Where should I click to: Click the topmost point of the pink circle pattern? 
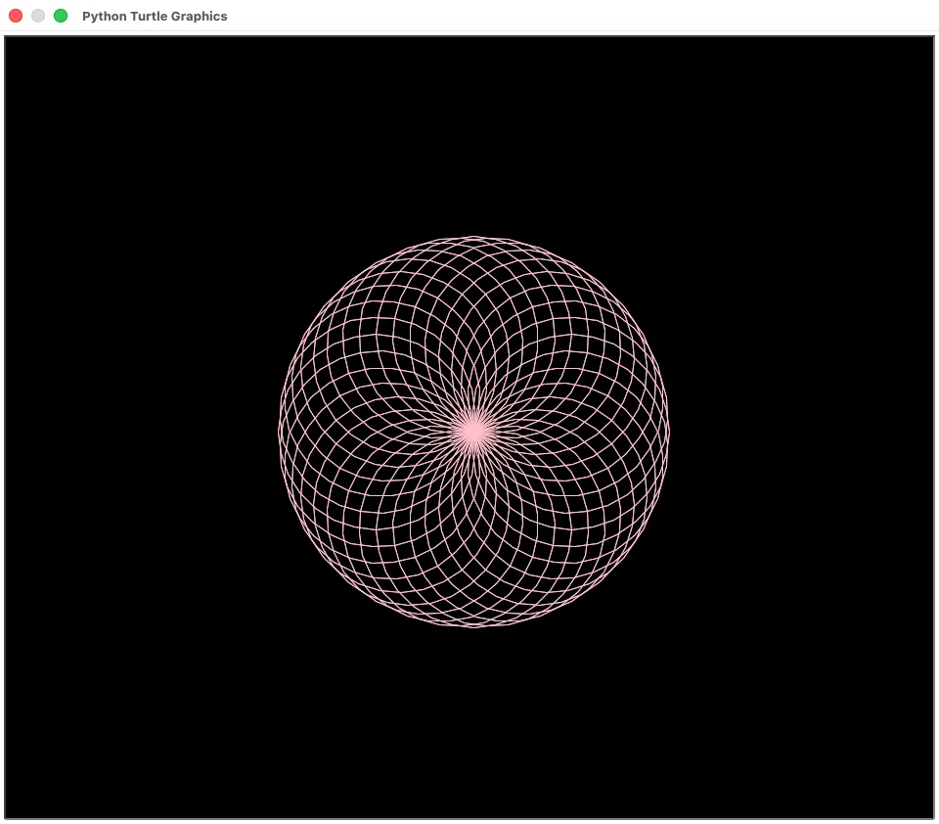pos(473,237)
